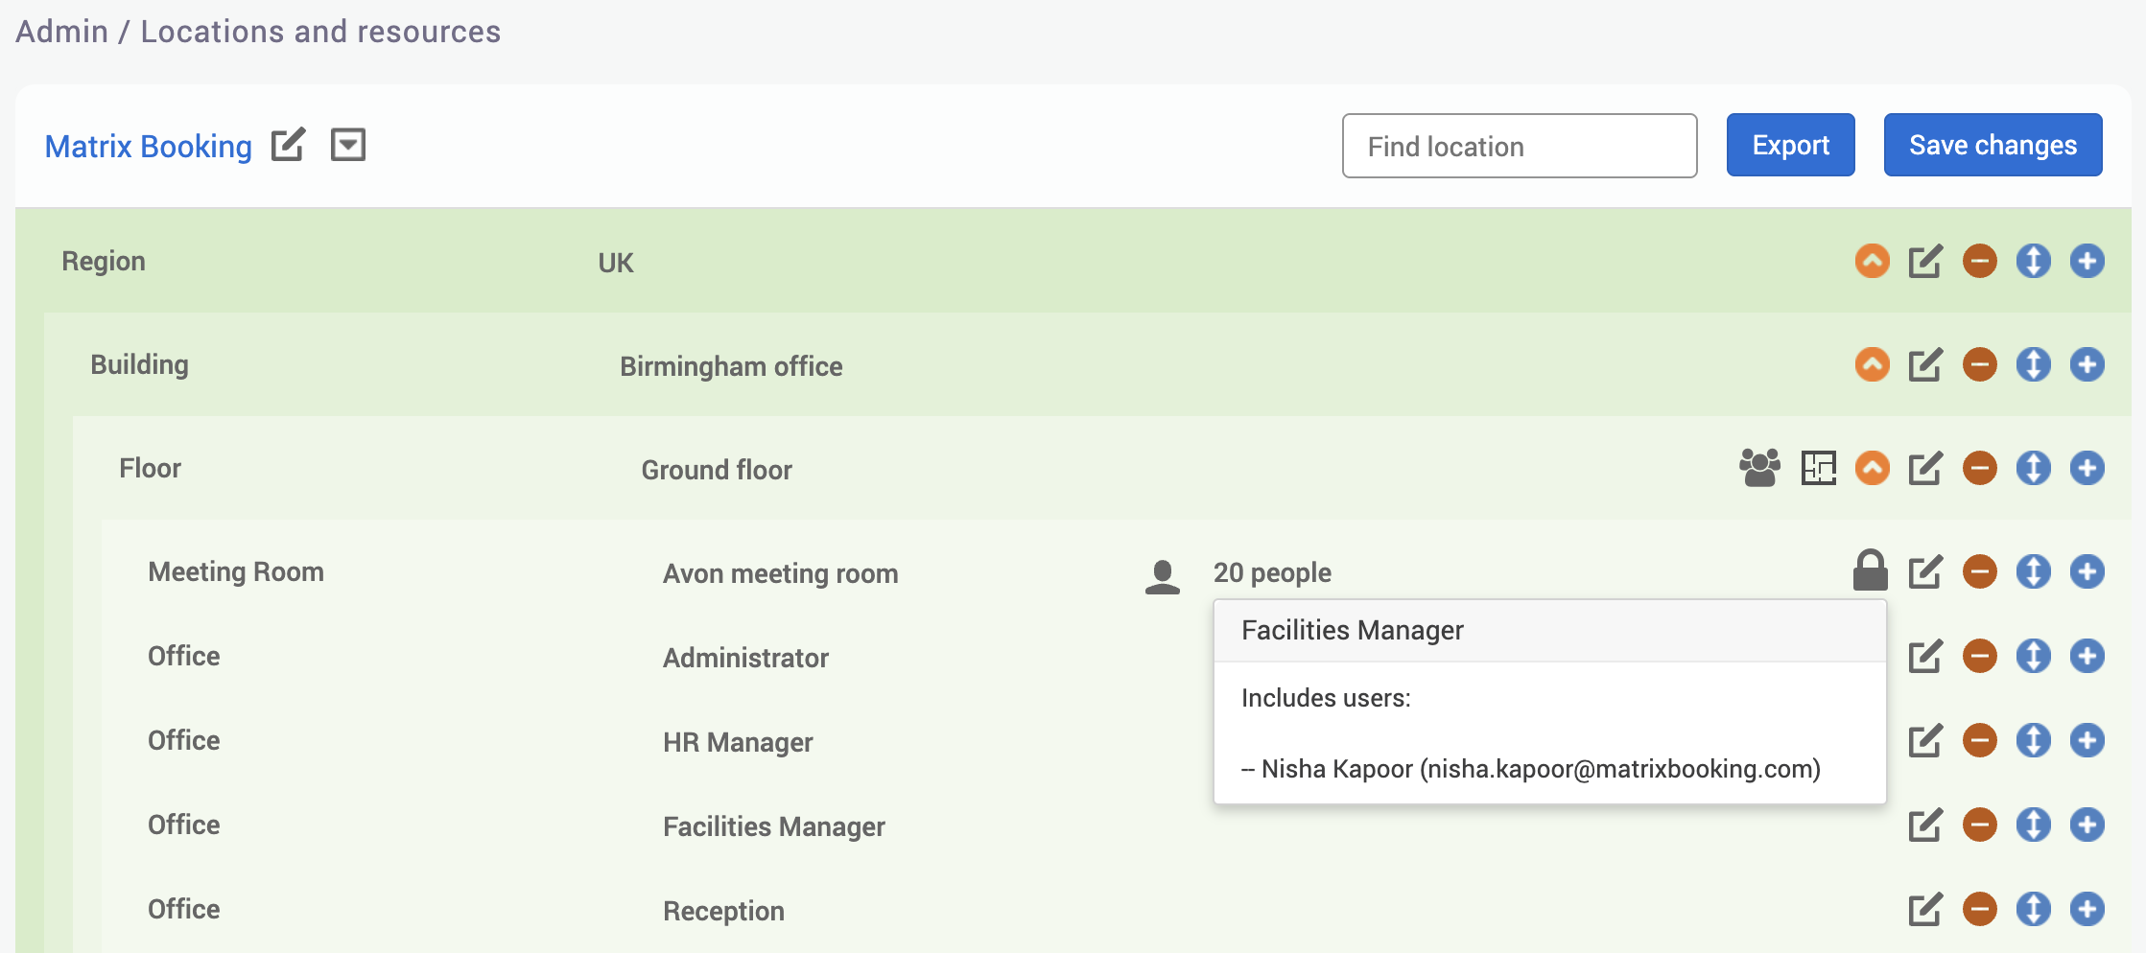
Task: Open the Matrix Booking dropdown menu
Action: click(348, 145)
